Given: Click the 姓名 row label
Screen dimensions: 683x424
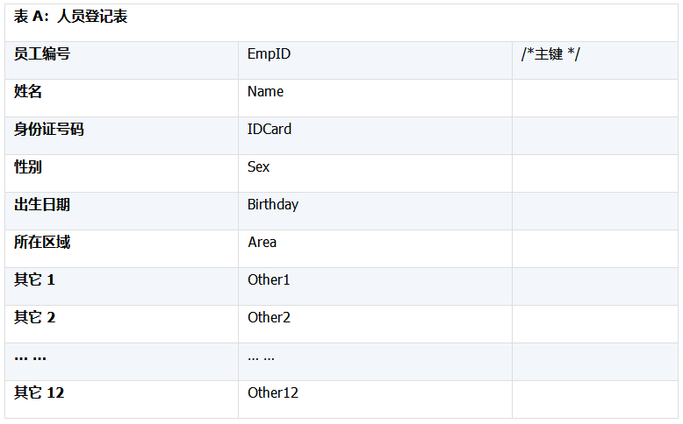Looking at the screenshot, I should [28, 92].
